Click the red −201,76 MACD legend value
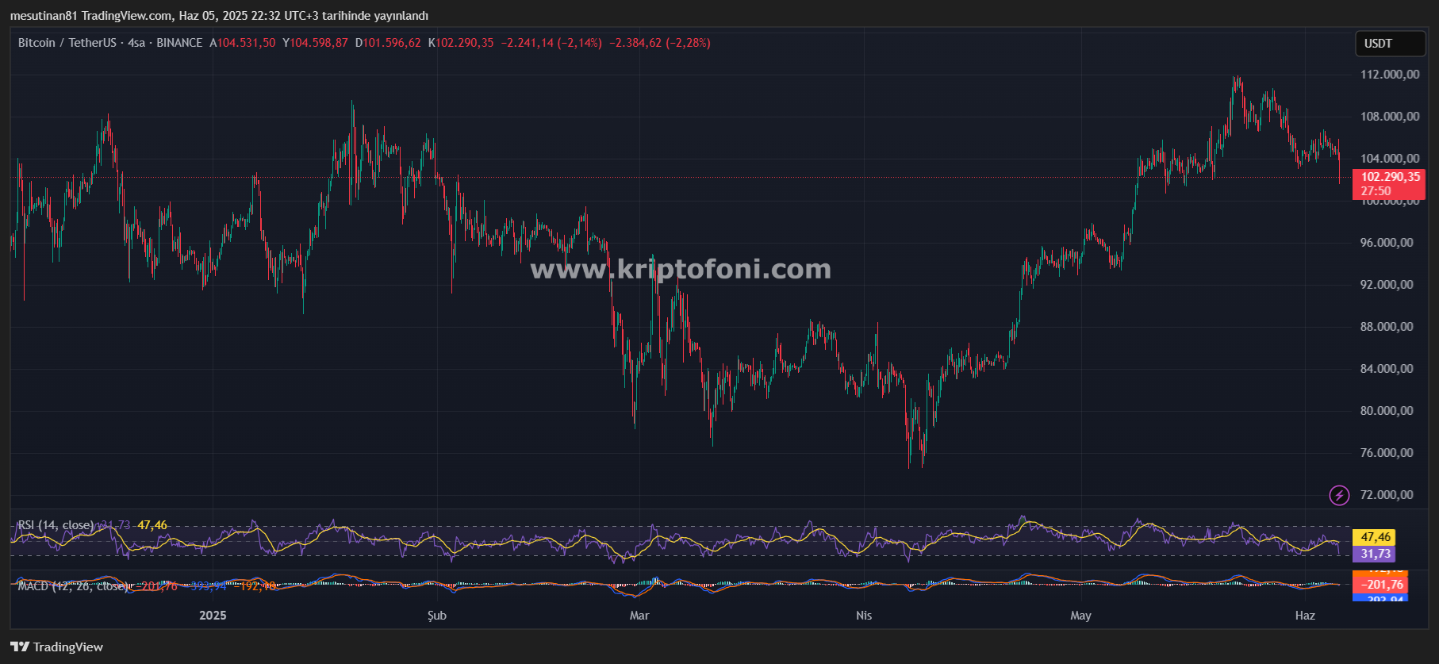 159,586
